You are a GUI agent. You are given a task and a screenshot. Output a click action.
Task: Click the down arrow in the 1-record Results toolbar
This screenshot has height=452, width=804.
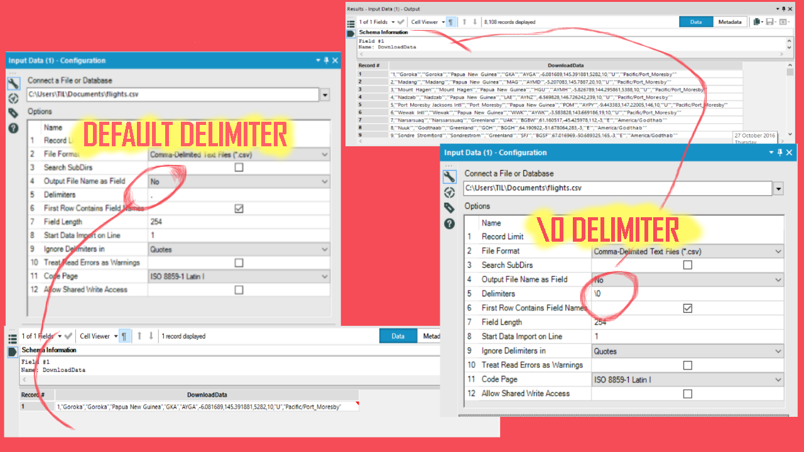tap(151, 336)
